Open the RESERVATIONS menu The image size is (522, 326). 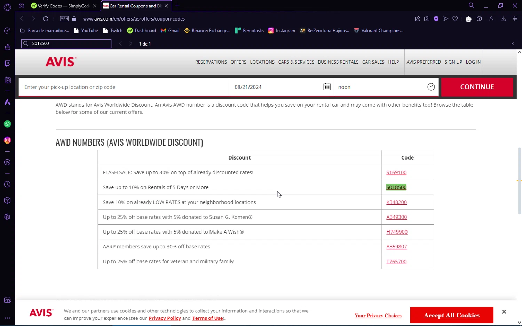tap(211, 62)
